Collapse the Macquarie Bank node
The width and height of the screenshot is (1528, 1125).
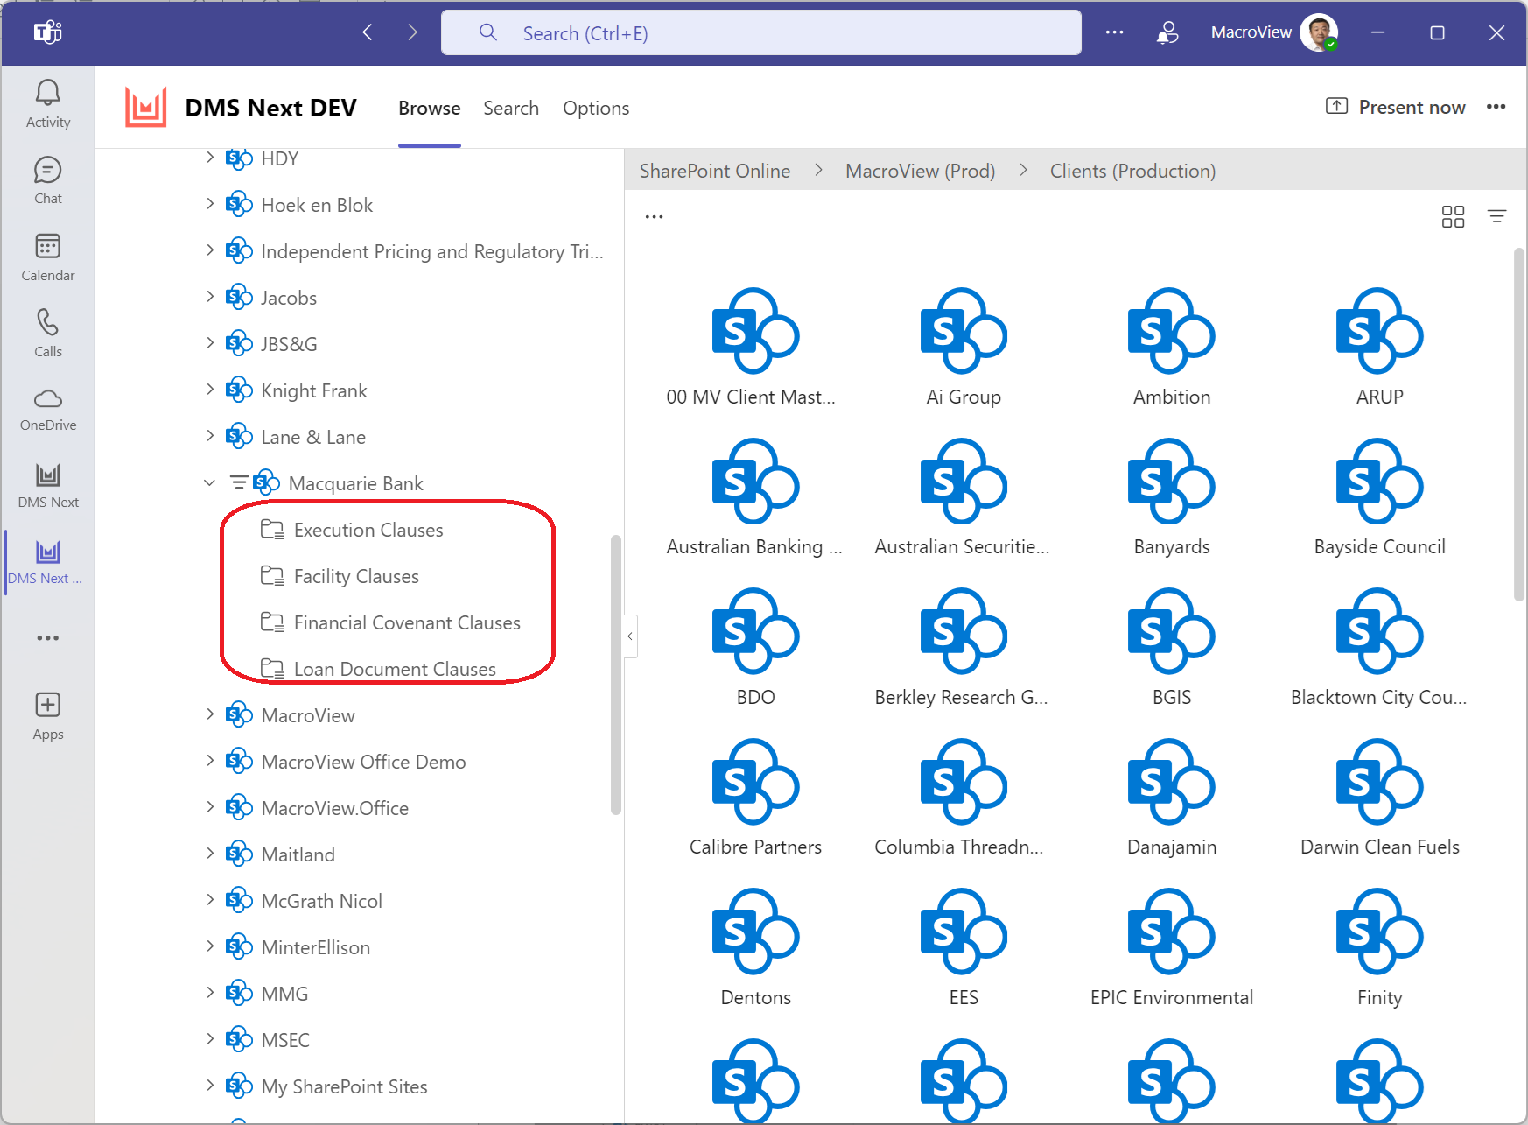pyautogui.click(x=209, y=482)
